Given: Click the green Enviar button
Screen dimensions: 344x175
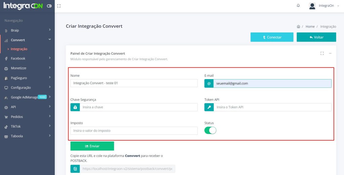Looking at the screenshot, I should [x=92, y=146].
